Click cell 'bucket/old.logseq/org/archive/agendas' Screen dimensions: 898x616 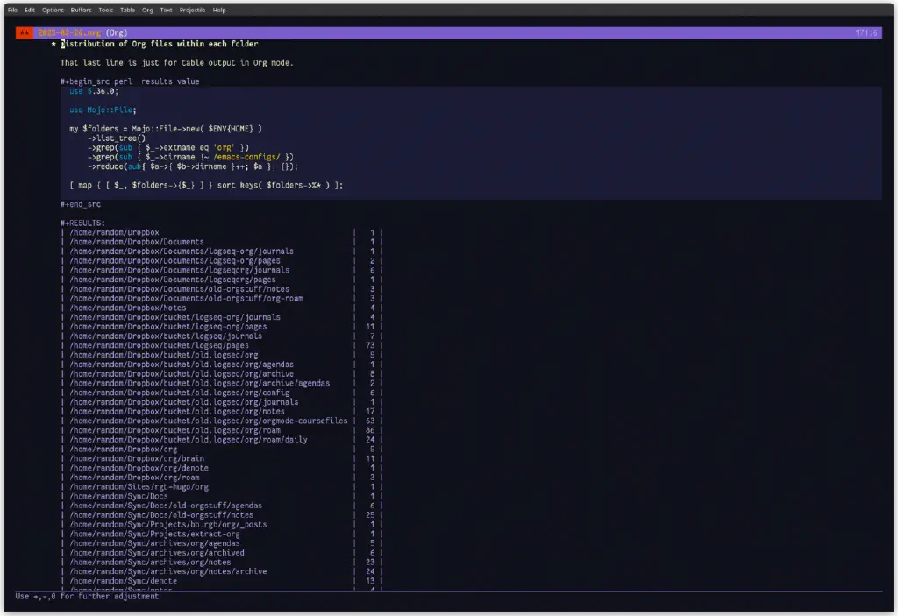point(200,383)
